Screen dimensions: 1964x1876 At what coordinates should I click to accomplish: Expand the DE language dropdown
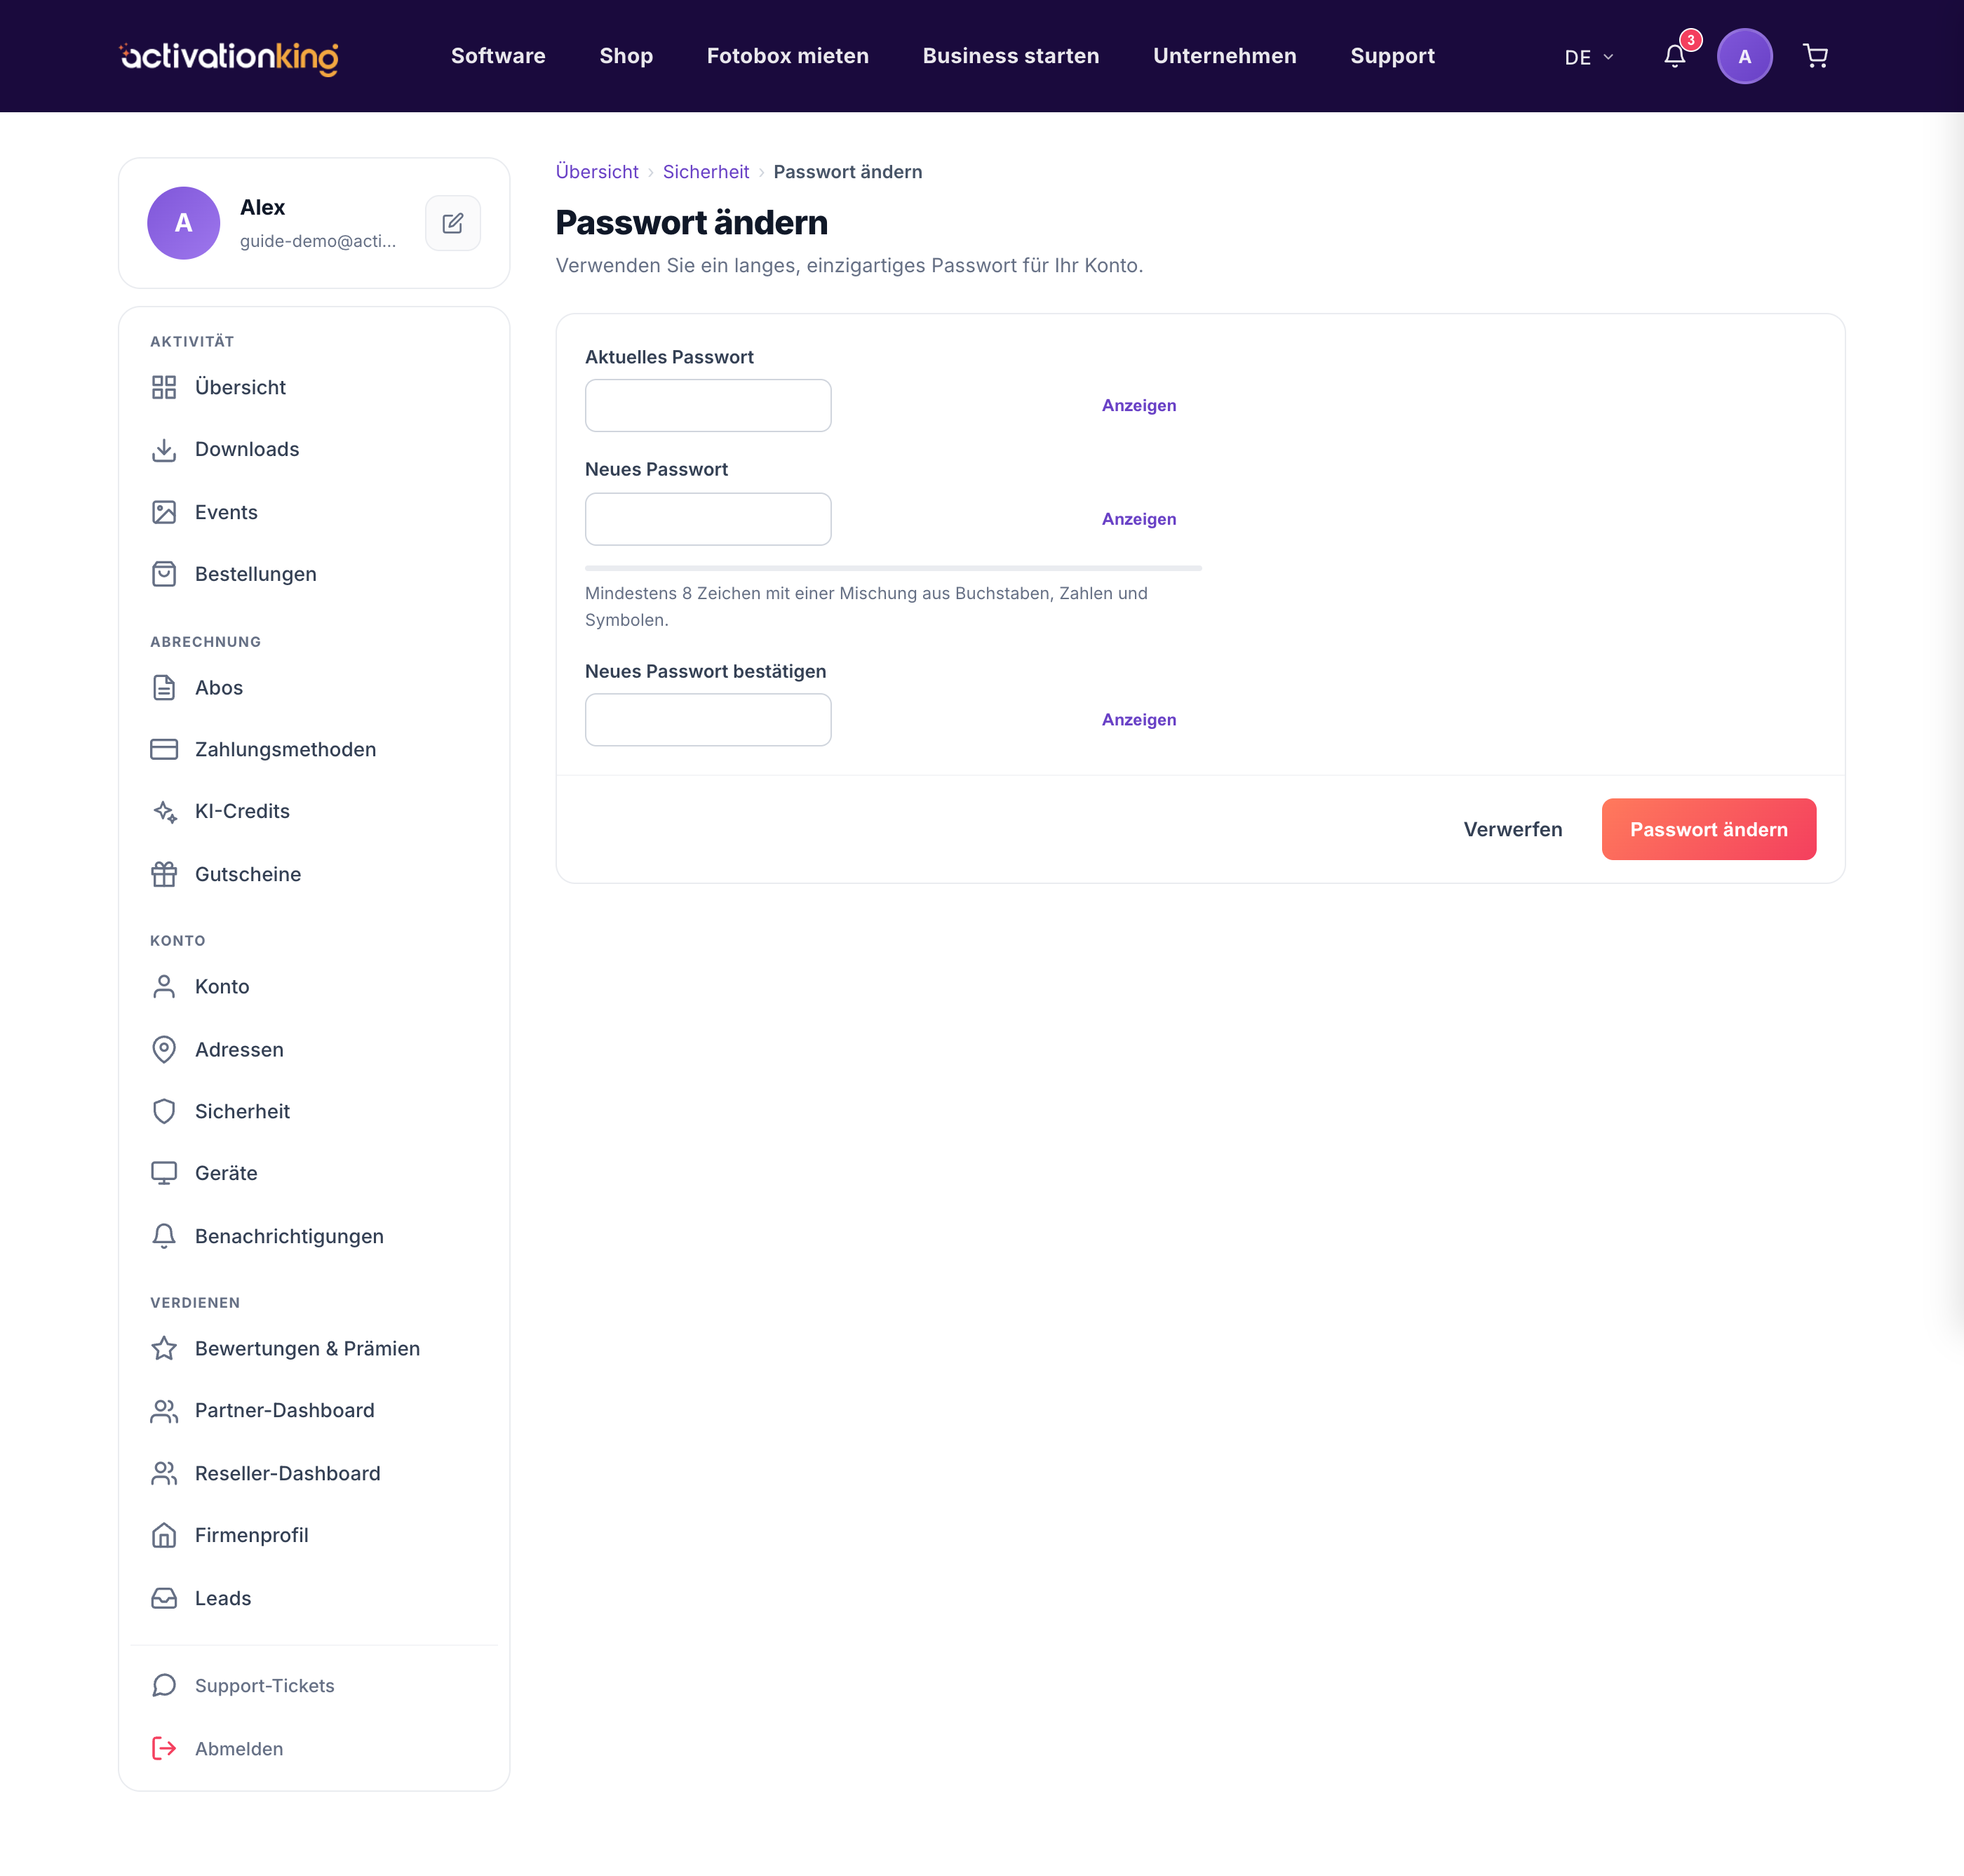(x=1588, y=57)
